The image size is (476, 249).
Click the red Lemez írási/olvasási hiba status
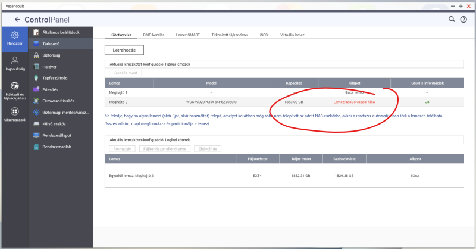[x=354, y=102]
